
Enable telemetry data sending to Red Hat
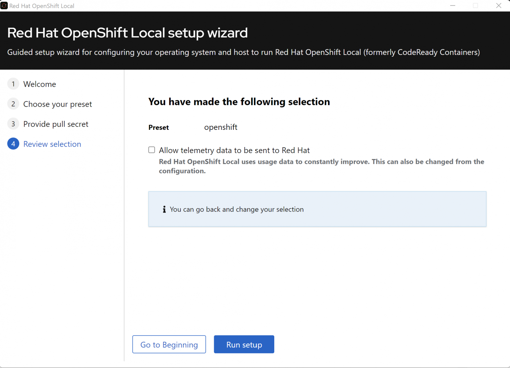coord(151,150)
